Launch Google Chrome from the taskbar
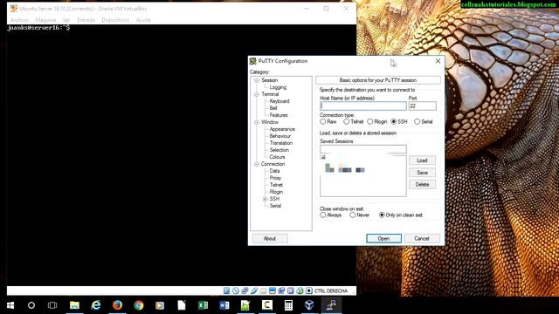The height and width of the screenshot is (314, 559). (139, 305)
